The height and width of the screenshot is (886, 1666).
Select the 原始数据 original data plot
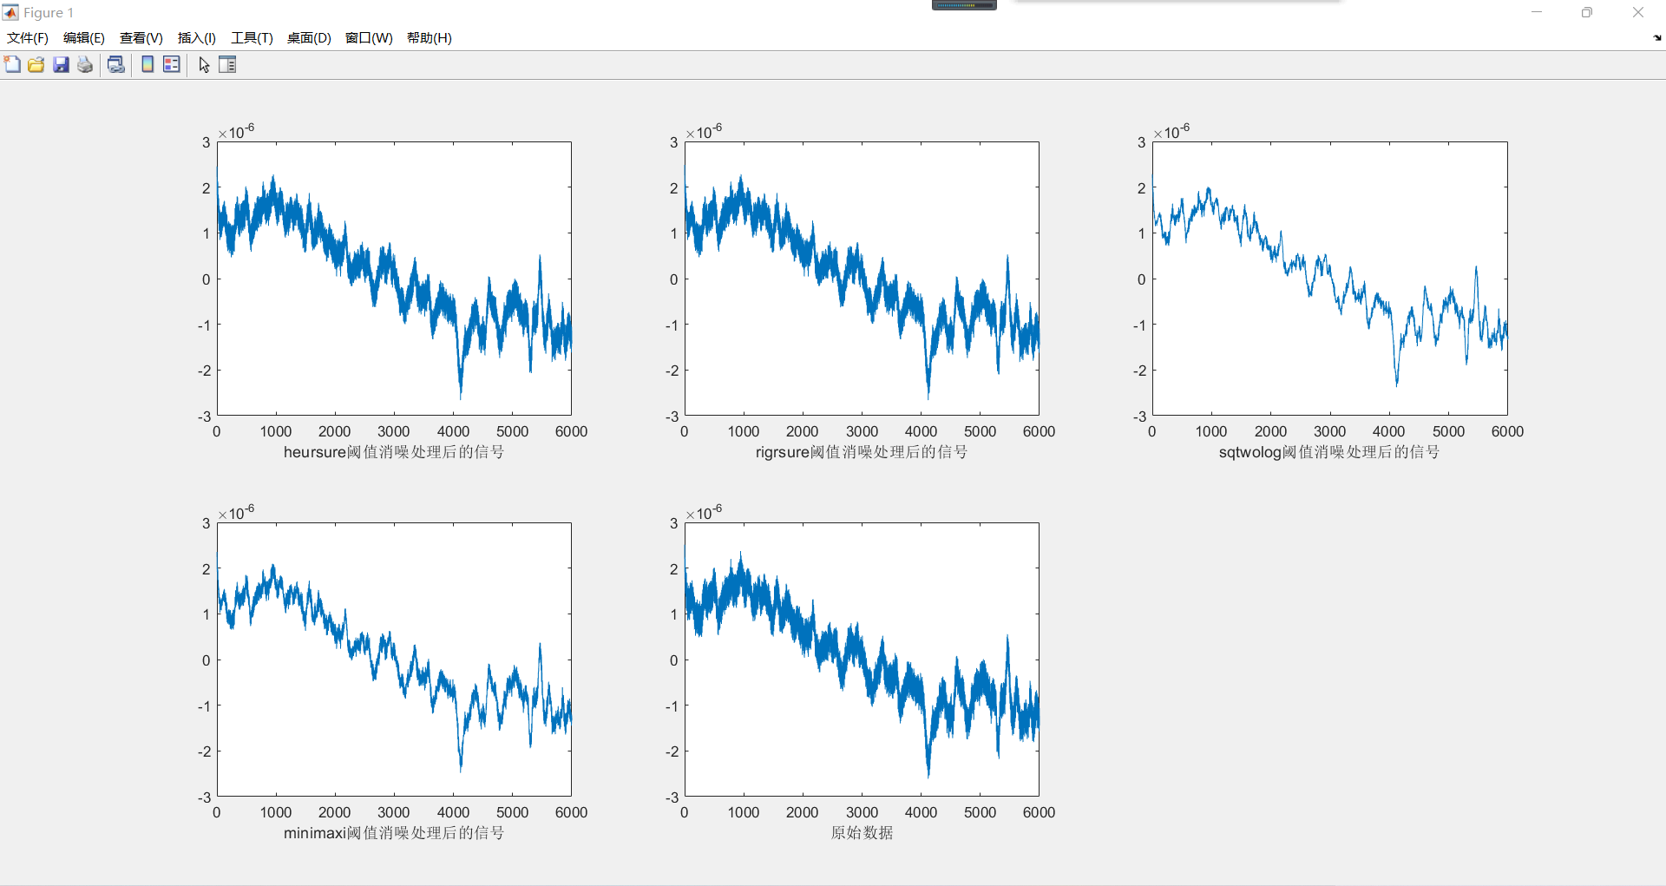862,660
